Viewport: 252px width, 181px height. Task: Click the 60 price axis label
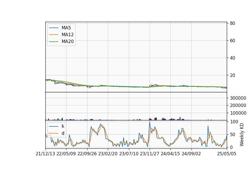click(233, 41)
